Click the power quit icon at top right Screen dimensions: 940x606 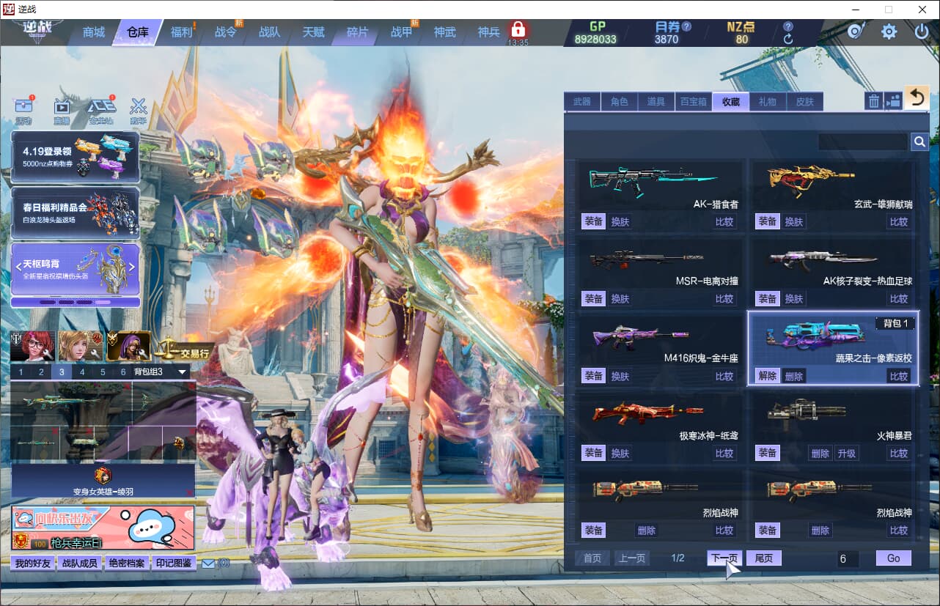click(x=922, y=32)
